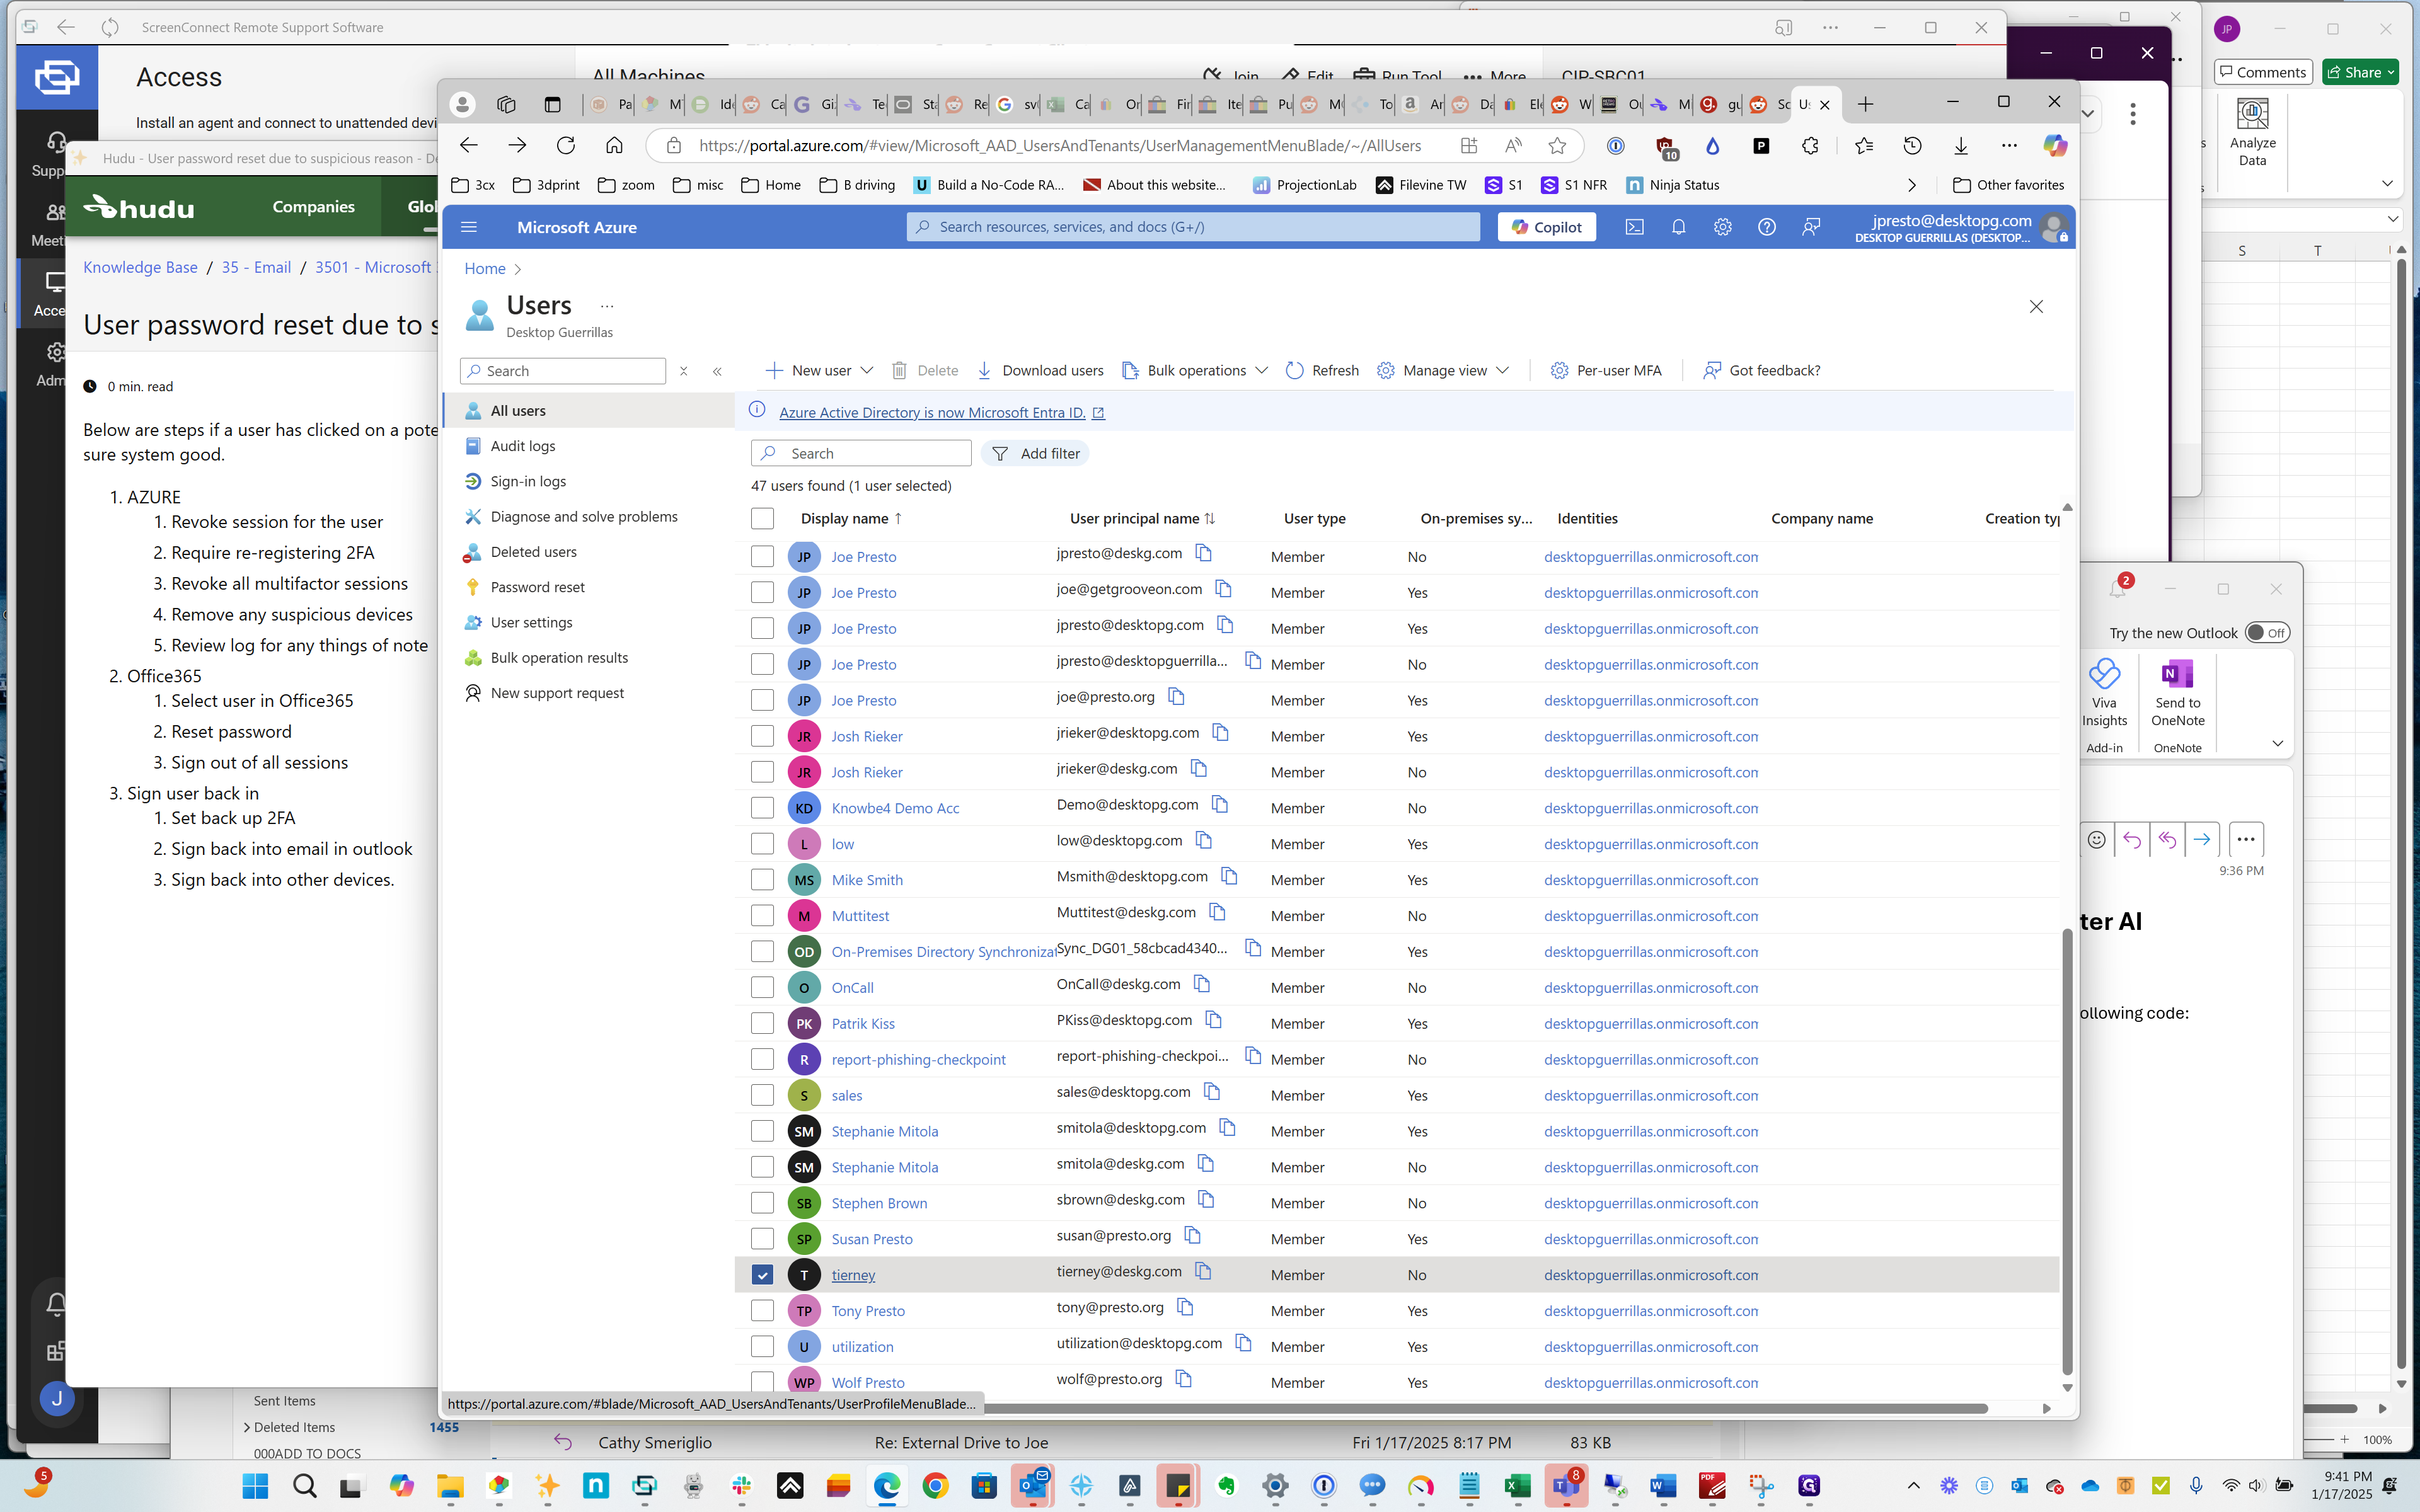The image size is (2420, 1512).
Task: Check the Susan Presto row checkbox
Action: click(762, 1239)
